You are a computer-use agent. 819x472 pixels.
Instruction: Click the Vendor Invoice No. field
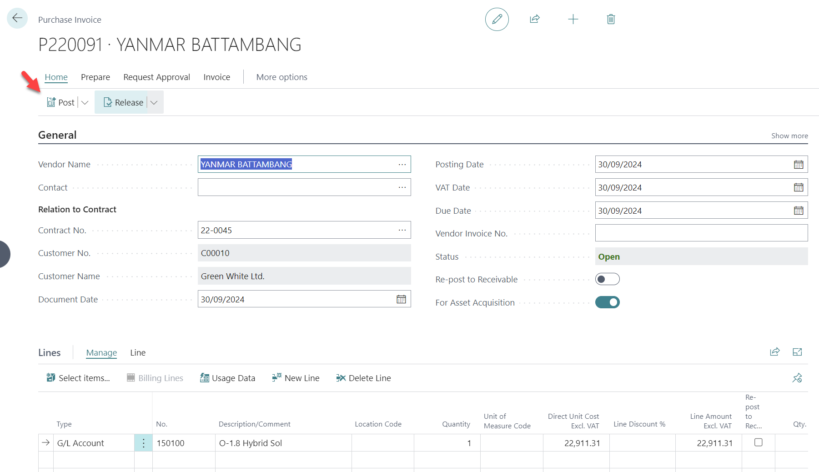tap(701, 233)
